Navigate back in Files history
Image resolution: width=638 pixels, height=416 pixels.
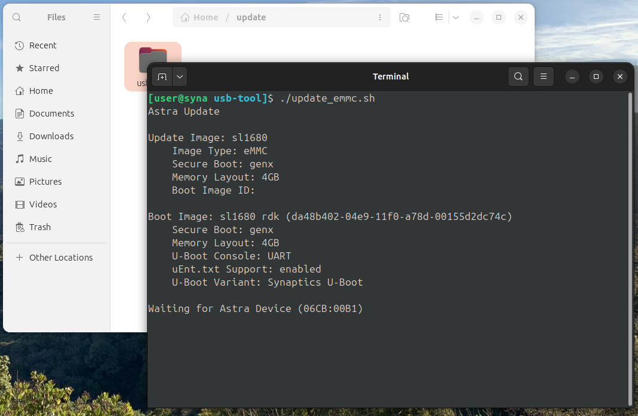pyautogui.click(x=124, y=17)
